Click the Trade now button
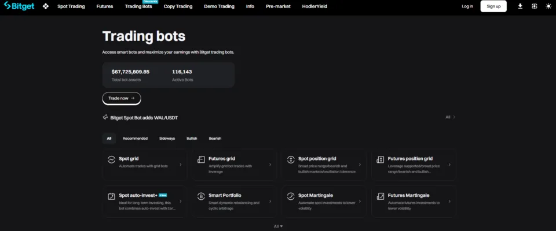Screen dimensions: 556x231 pos(122,98)
